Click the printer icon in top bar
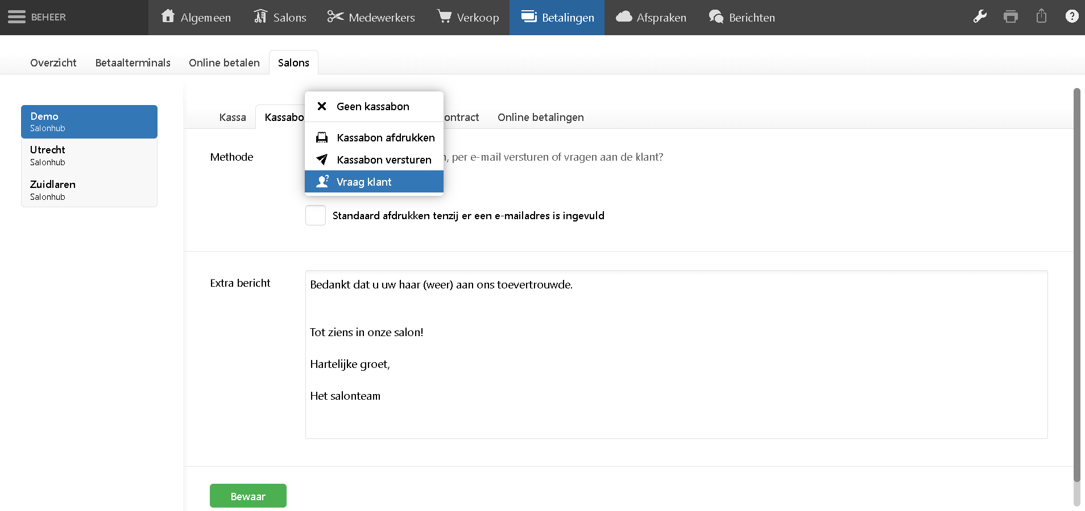This screenshot has width=1085, height=511. [1011, 16]
